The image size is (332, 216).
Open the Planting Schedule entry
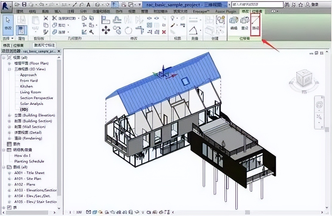(x=29, y=161)
